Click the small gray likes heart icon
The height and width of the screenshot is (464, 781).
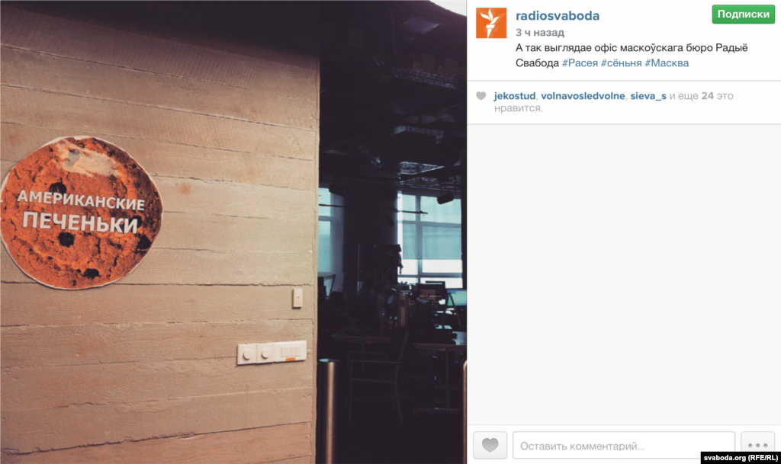(x=480, y=96)
